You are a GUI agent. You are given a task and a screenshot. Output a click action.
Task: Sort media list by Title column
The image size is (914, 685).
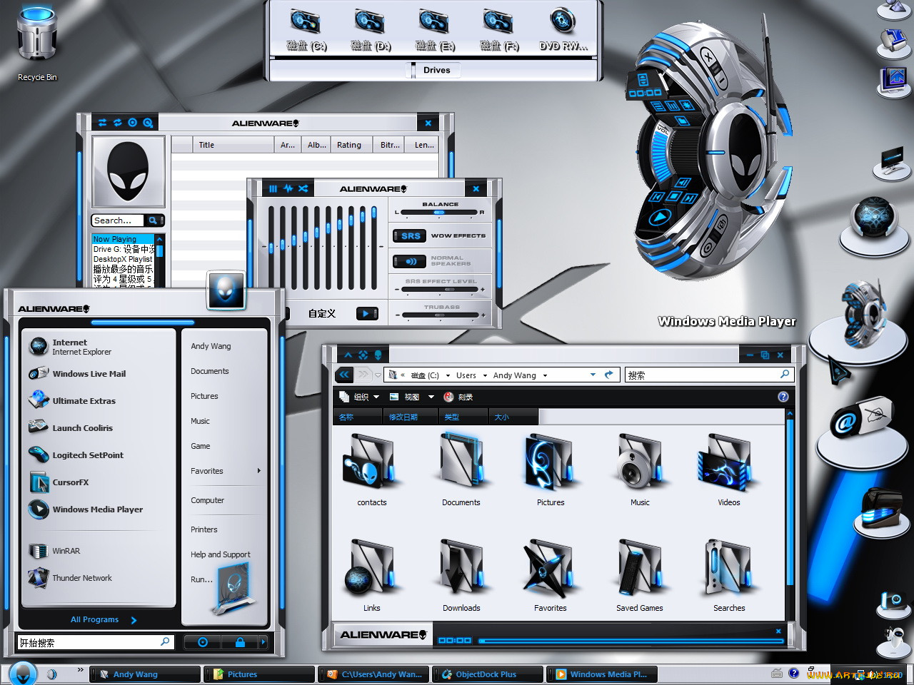pyautogui.click(x=233, y=145)
